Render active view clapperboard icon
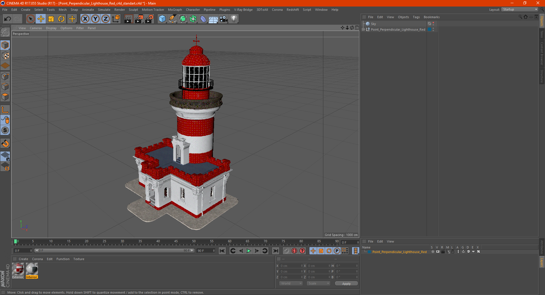Viewport: 545px width, 295px height. tap(128, 19)
